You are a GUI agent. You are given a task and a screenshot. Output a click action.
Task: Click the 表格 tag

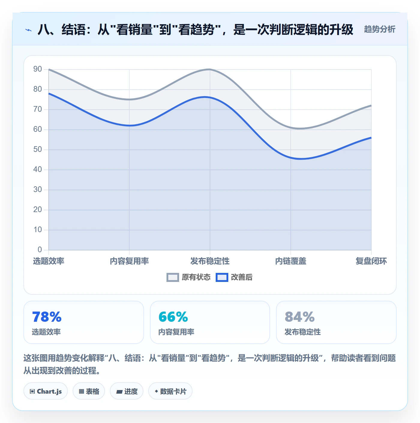click(89, 391)
